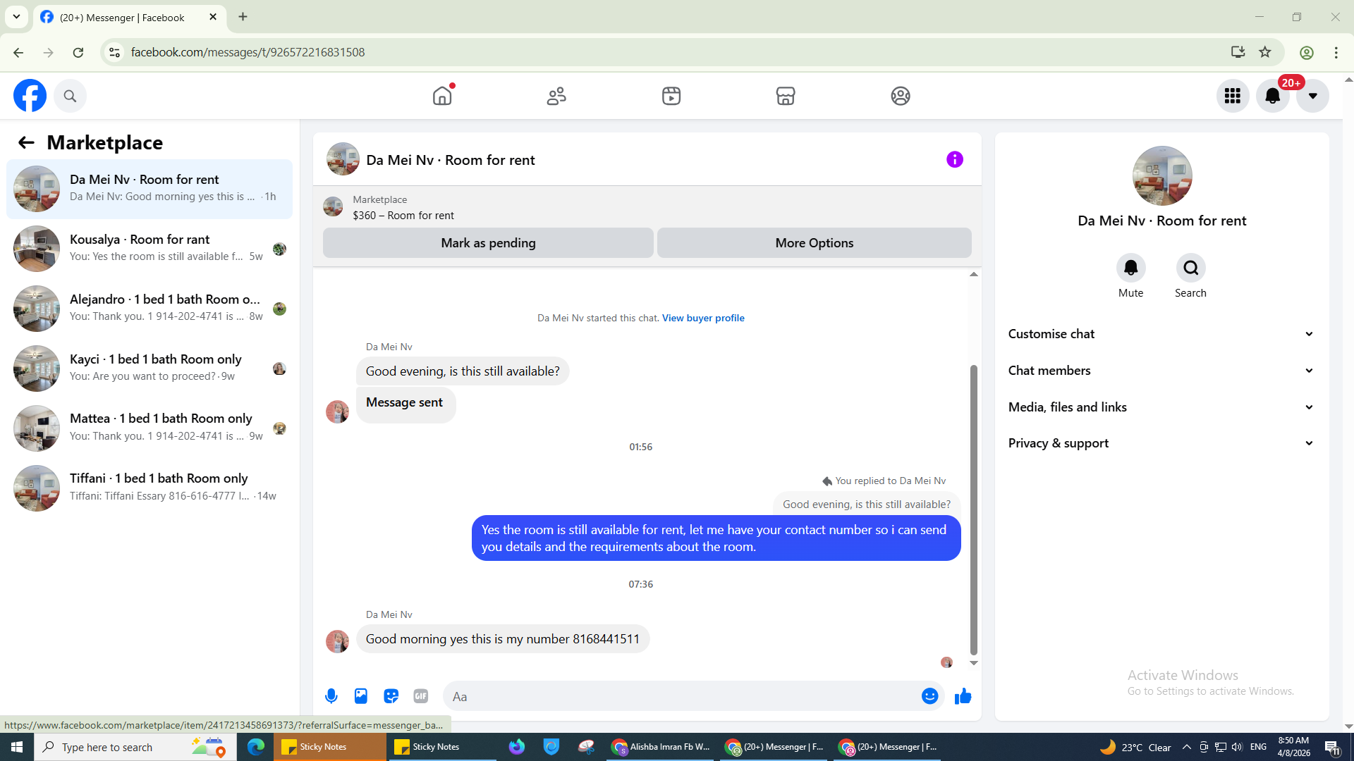Open emoji picker in message box
This screenshot has height=761, width=1354.
pyautogui.click(x=929, y=696)
